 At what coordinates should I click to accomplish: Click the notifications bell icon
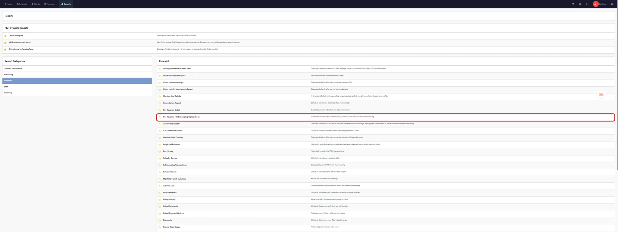(580, 4)
